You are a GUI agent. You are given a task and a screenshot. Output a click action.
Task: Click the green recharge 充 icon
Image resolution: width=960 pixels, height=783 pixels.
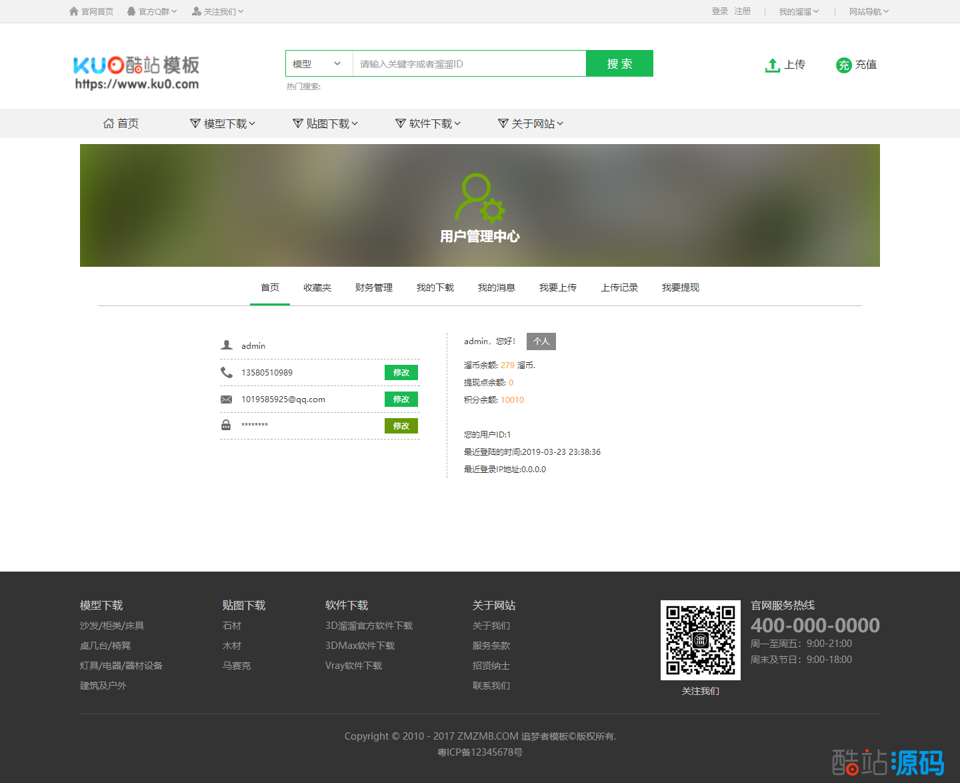point(843,65)
